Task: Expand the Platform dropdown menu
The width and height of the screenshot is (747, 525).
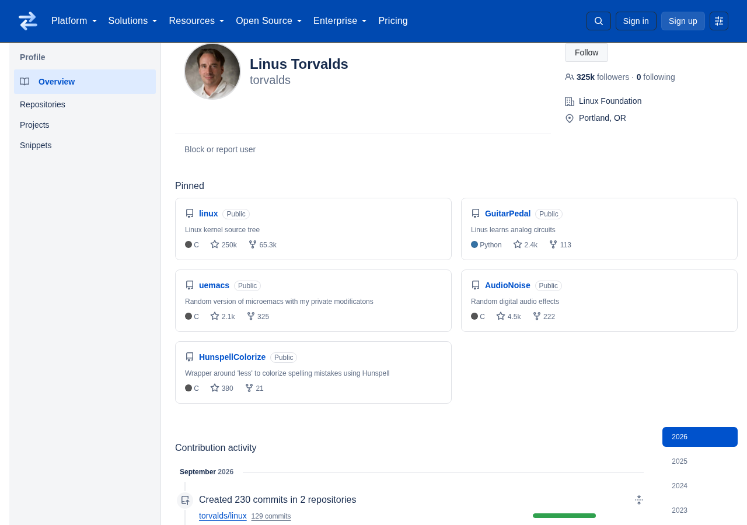Action: pyautogui.click(x=74, y=21)
